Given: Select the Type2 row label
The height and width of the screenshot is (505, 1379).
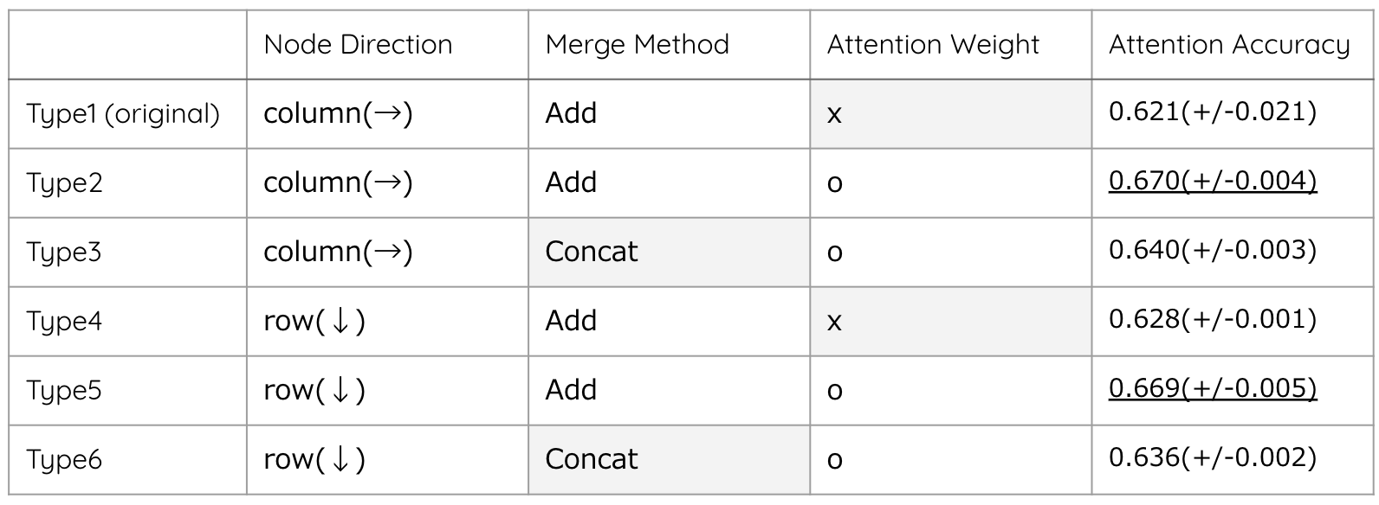Looking at the screenshot, I should [x=64, y=182].
